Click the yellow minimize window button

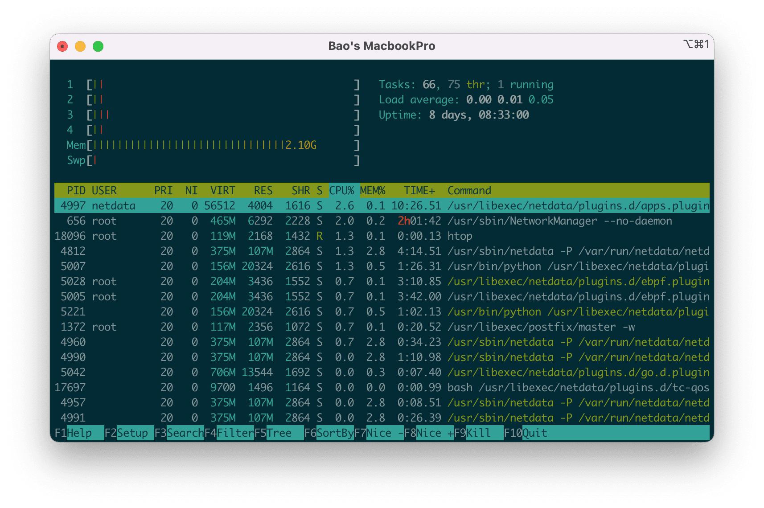(80, 46)
